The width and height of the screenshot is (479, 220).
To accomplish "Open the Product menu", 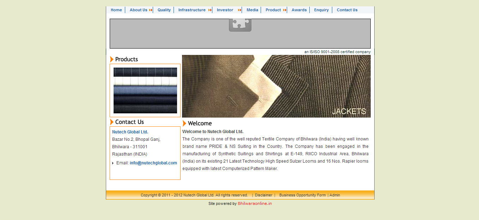I will coord(273,10).
